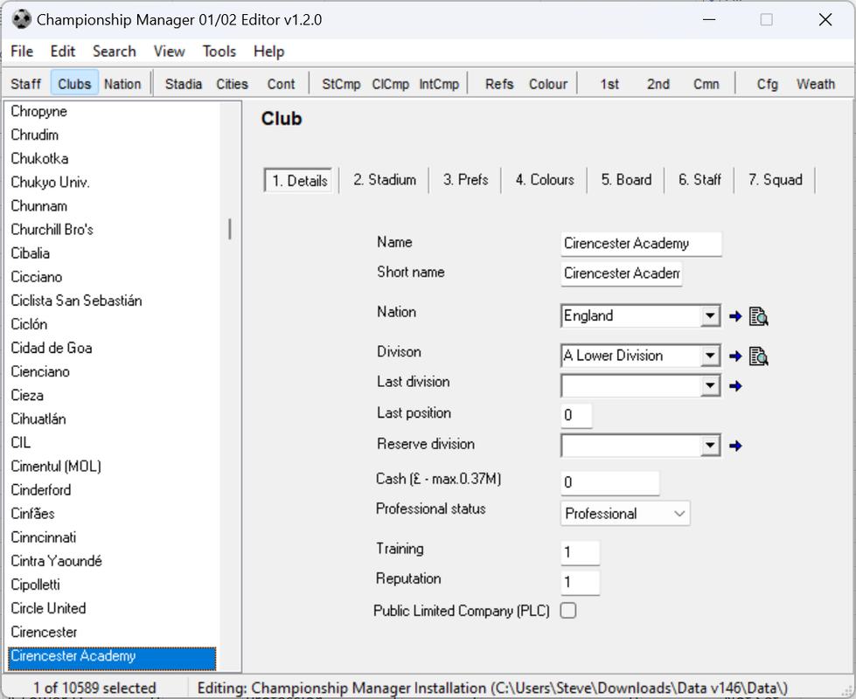The image size is (856, 699).
Task: Go to the selected Divison record arrow
Action: tap(735, 356)
